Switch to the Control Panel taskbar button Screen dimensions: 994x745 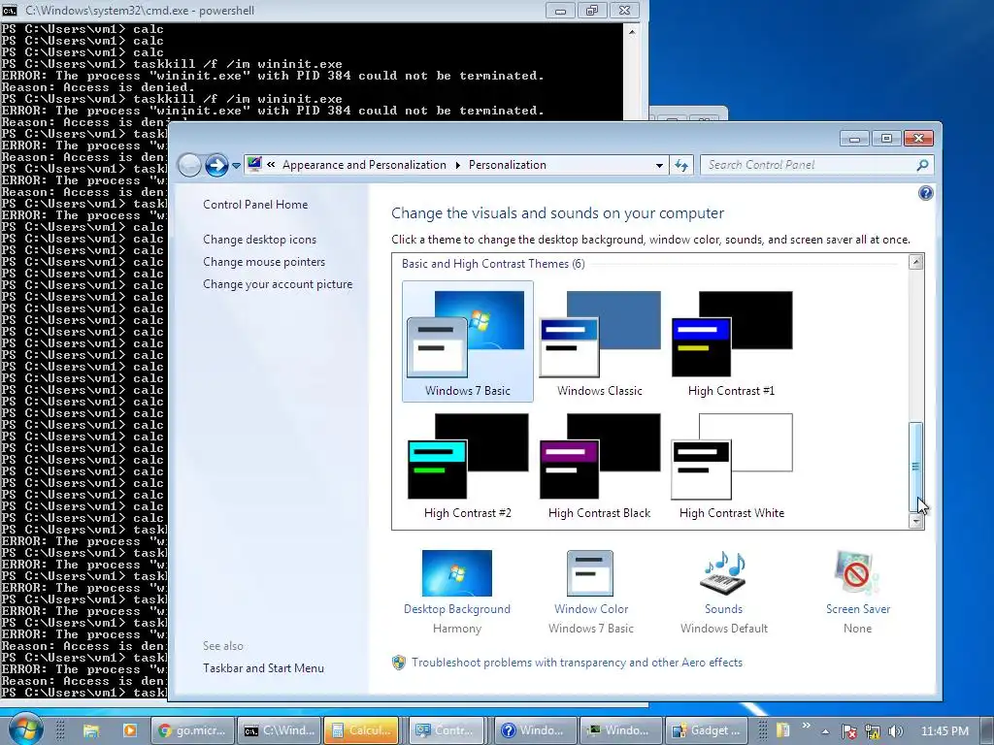click(447, 730)
